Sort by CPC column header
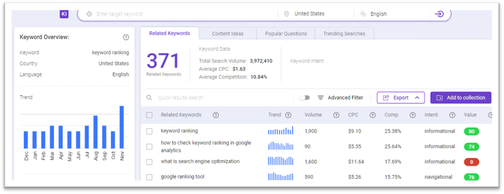The image size is (504, 194). pyautogui.click(x=353, y=115)
